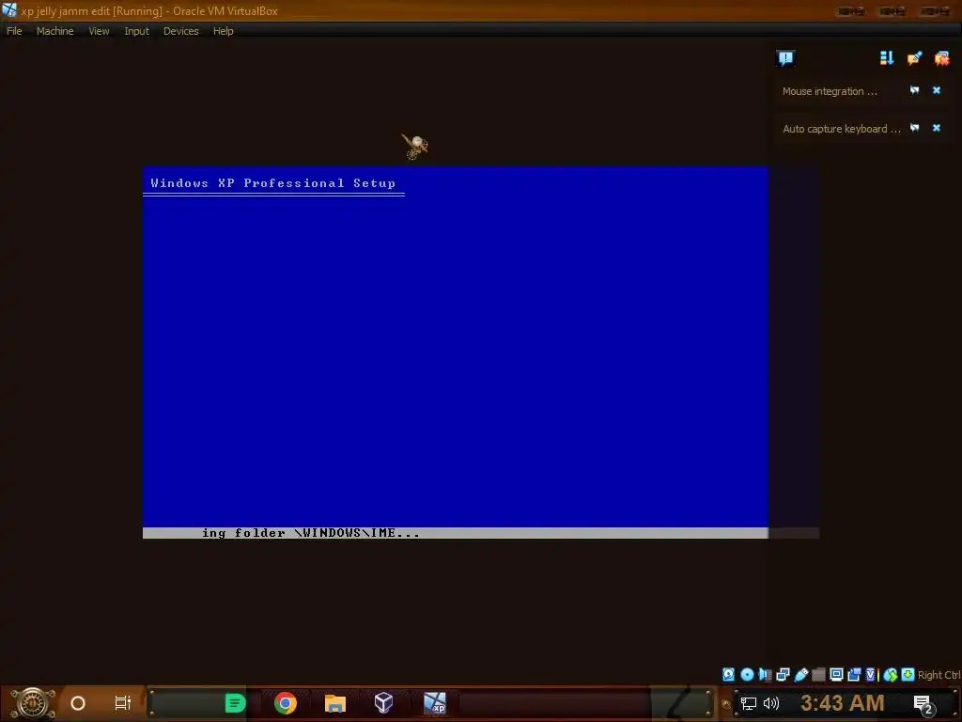Open the File menu
This screenshot has height=722, width=962.
14,31
